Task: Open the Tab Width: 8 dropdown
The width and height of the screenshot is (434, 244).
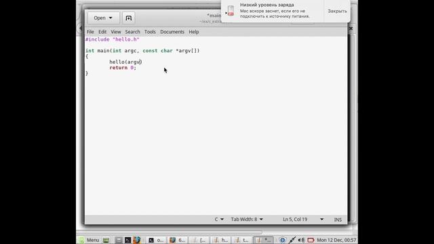Action: 247,220
